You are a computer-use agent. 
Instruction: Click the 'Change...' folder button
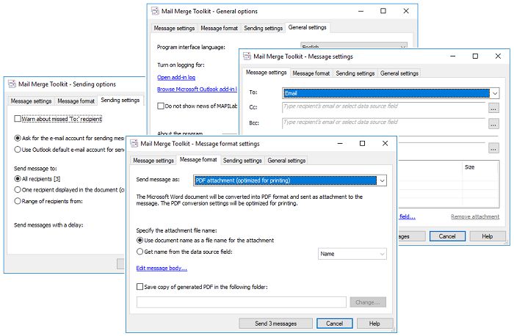click(368, 302)
